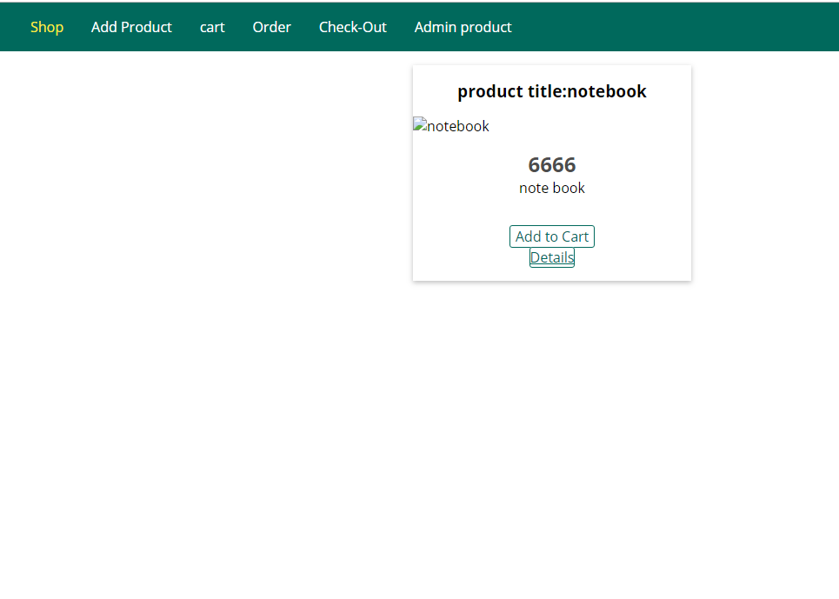Click the Add to Cart button
Screen dimensions: 839x599
click(x=552, y=236)
